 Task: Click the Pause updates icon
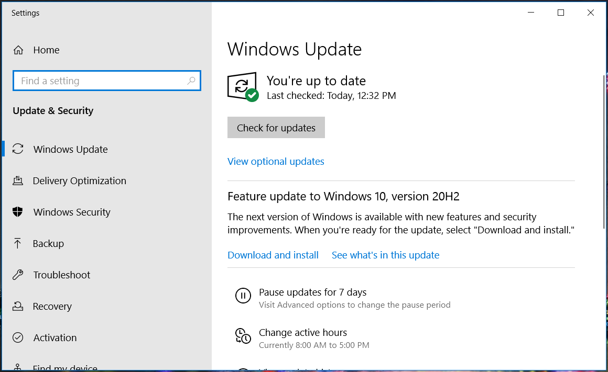tap(243, 295)
